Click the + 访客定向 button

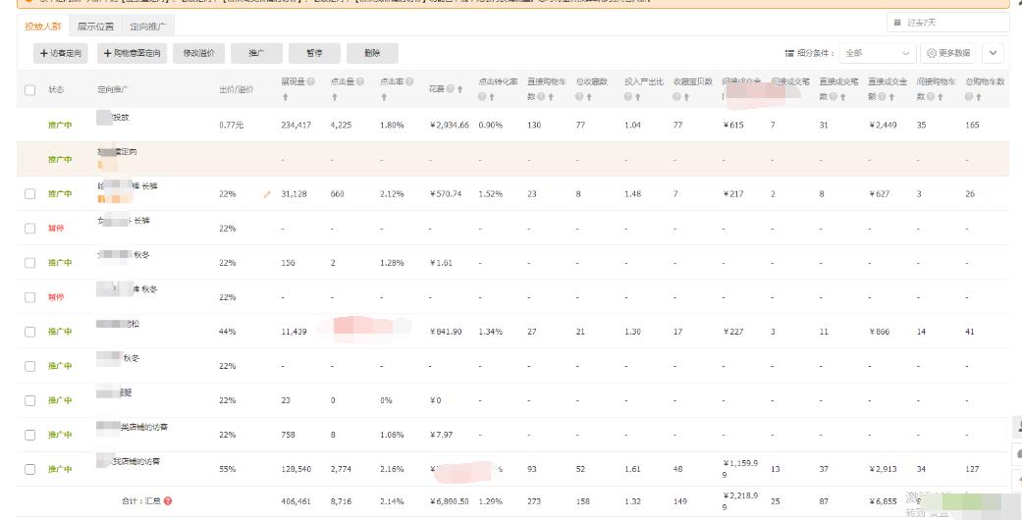[62, 53]
